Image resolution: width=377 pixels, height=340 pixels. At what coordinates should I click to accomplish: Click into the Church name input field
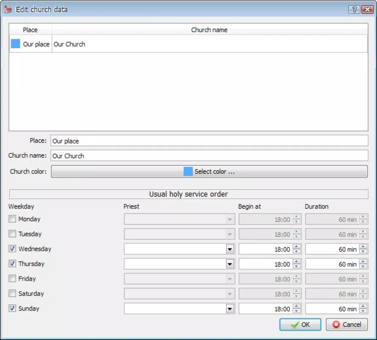209,156
